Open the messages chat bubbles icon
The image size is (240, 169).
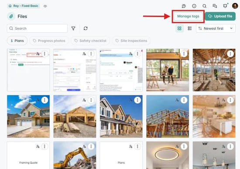pos(215,6)
